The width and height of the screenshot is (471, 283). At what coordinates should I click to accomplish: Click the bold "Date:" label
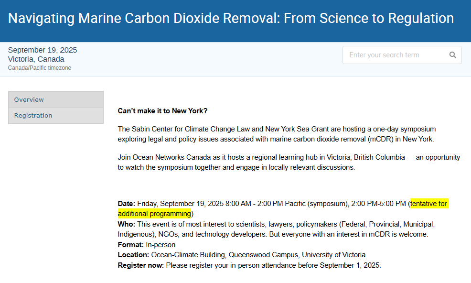[127, 204]
